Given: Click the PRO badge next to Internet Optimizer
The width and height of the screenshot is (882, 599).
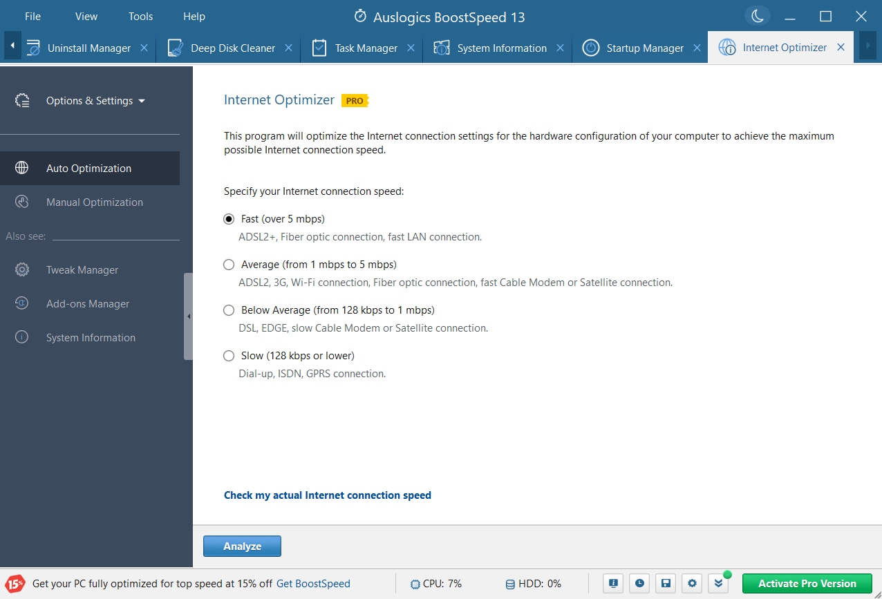Looking at the screenshot, I should coord(355,101).
